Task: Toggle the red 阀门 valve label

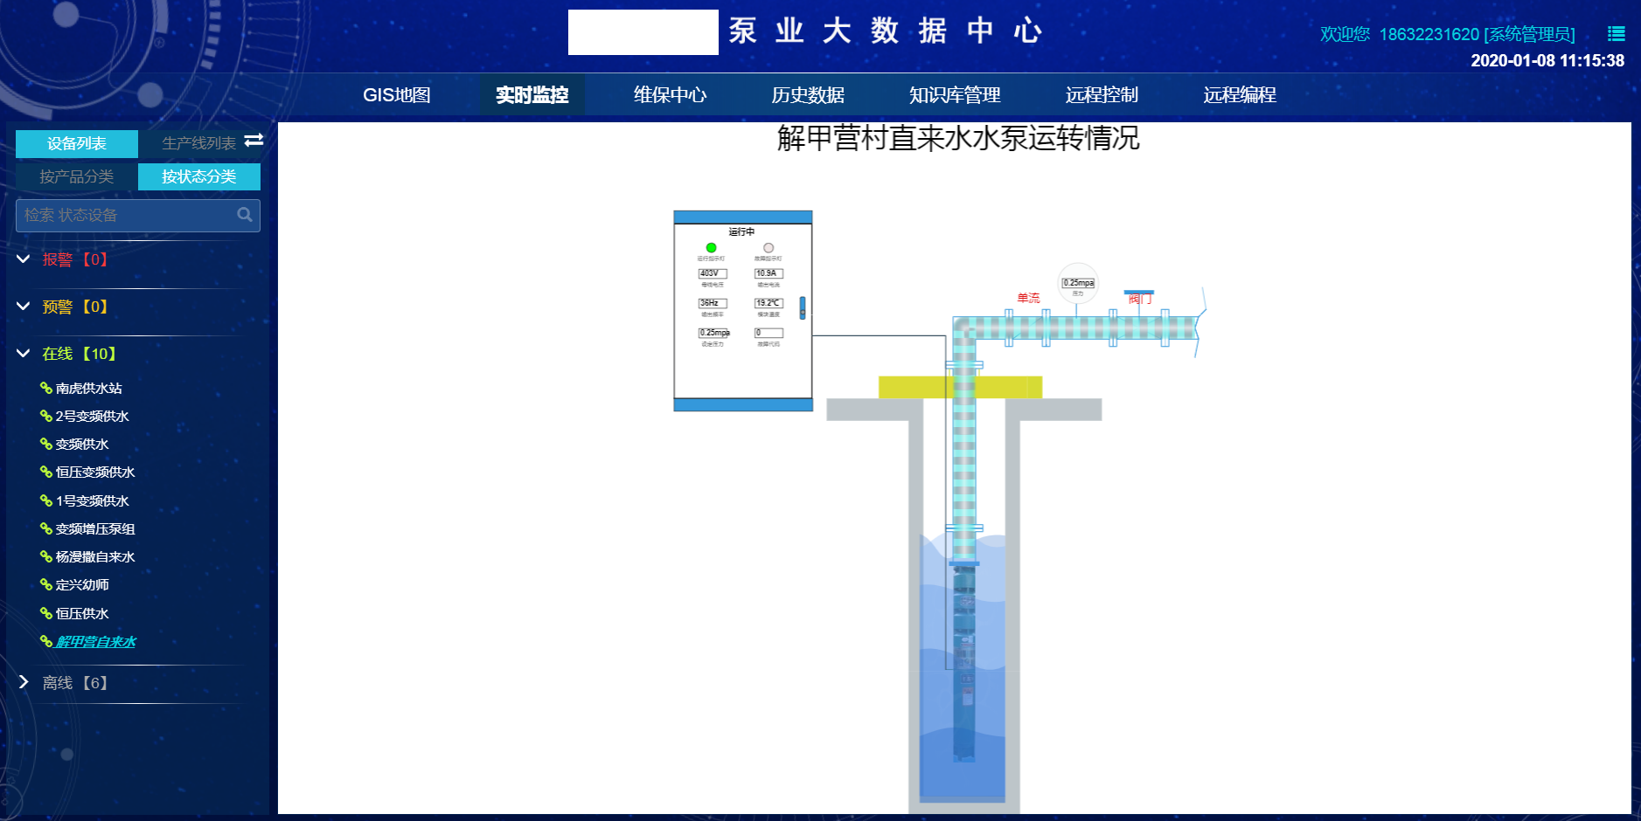Action: point(1138,297)
